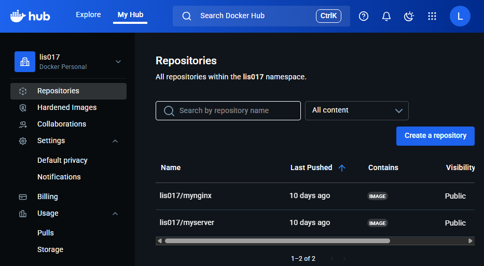The image size is (484, 266).
Task: Open the apps grid launcher icon
Action: 432,16
